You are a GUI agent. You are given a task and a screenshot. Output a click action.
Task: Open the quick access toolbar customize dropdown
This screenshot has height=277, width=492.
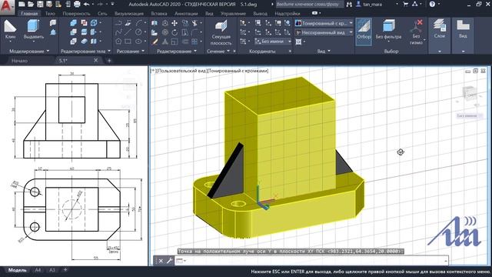click(113, 5)
